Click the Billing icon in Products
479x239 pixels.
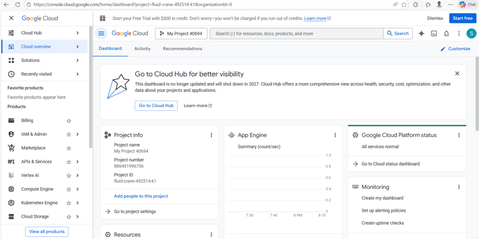[x=11, y=120]
